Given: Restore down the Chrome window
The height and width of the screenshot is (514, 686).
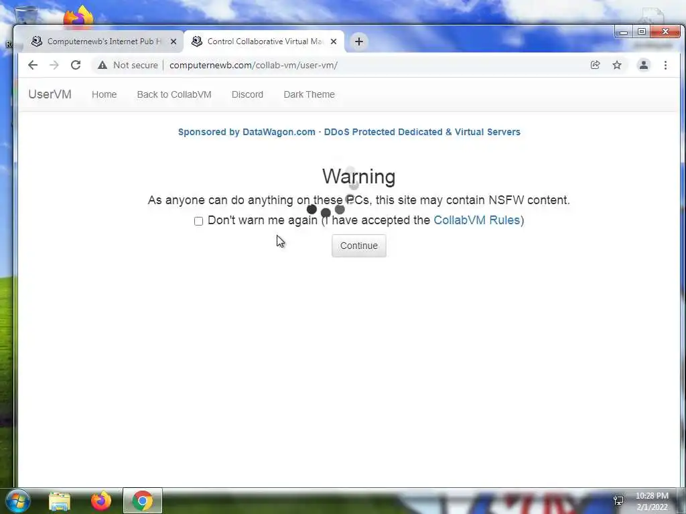Looking at the screenshot, I should pyautogui.click(x=641, y=32).
